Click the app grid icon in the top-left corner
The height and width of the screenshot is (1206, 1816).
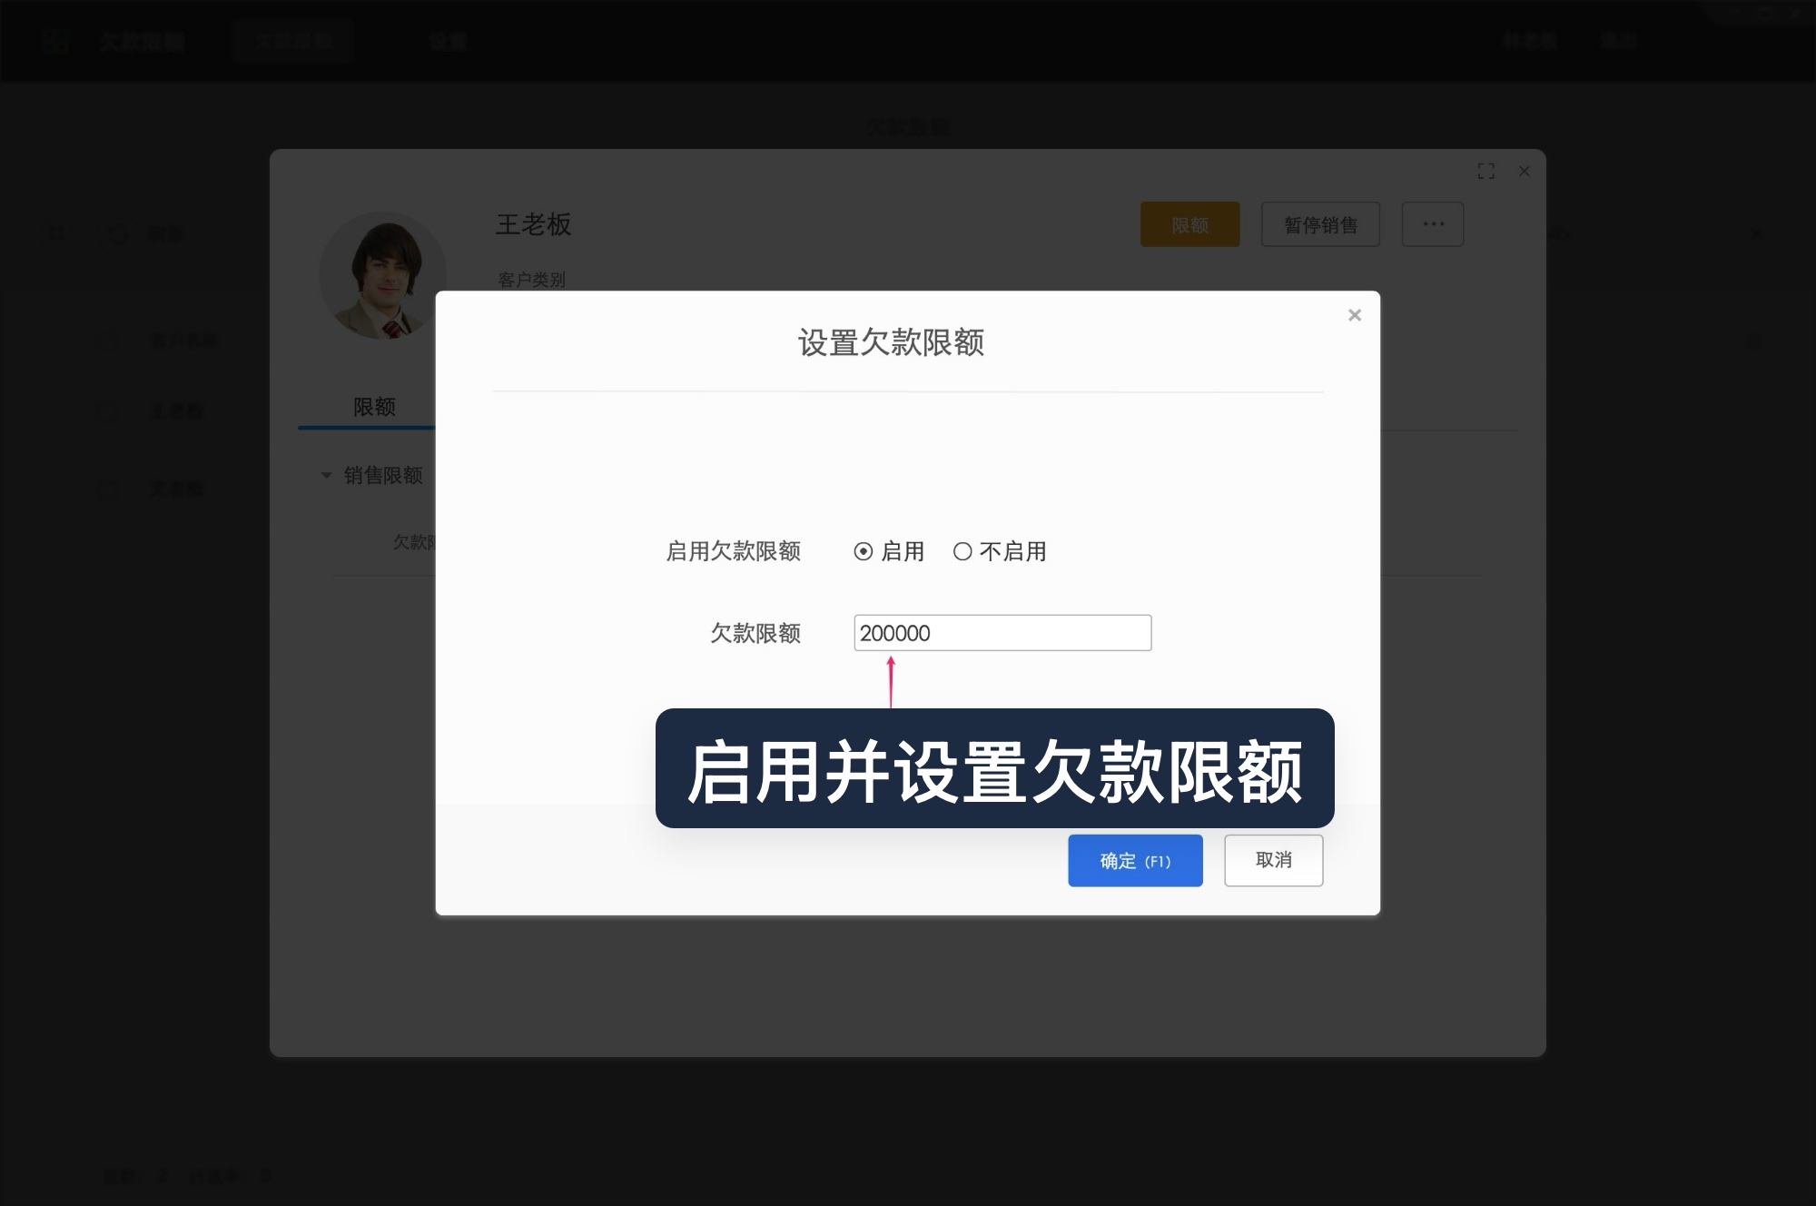click(56, 41)
